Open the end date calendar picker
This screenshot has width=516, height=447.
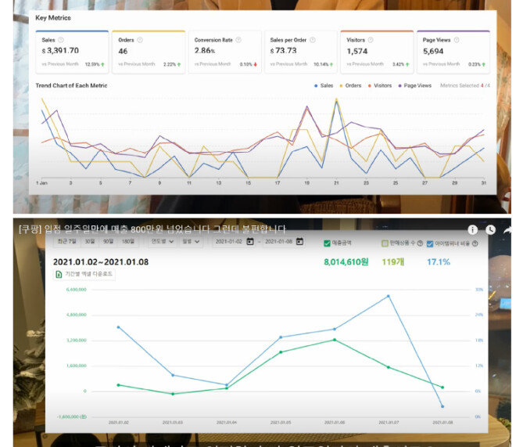299,242
